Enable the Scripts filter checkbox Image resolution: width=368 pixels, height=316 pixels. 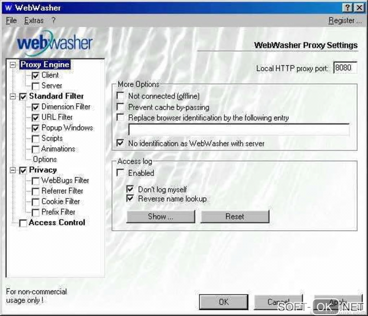point(35,139)
